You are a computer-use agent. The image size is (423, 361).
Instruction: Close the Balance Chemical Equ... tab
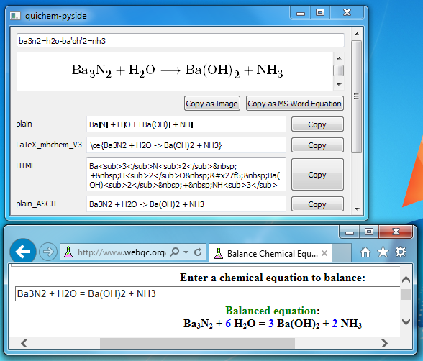(x=324, y=253)
